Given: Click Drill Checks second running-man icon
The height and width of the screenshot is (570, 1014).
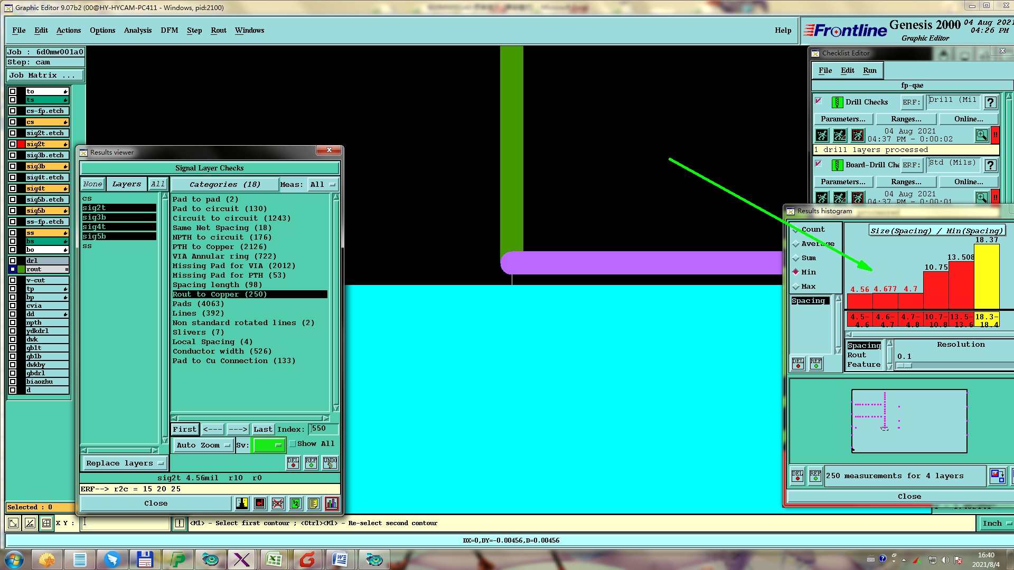Looking at the screenshot, I should click(x=840, y=136).
